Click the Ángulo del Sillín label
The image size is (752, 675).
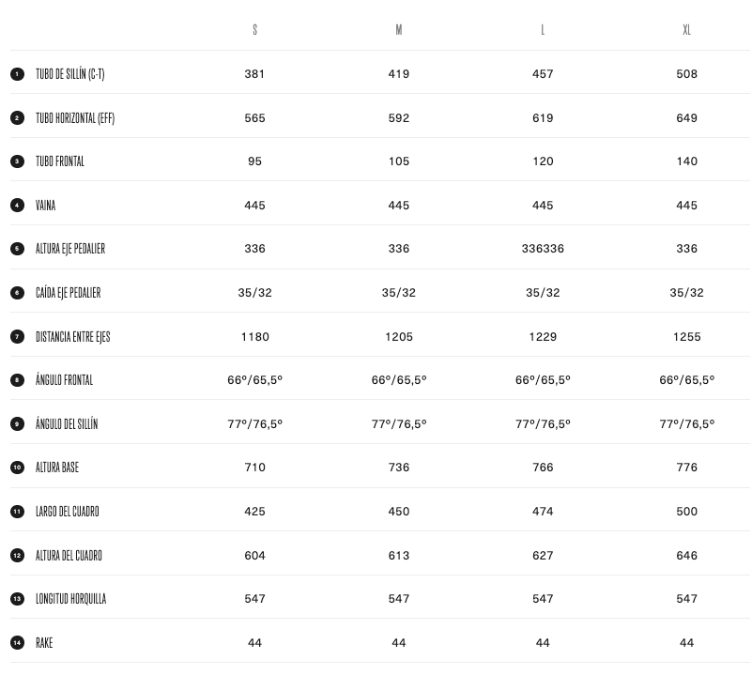coord(67,424)
